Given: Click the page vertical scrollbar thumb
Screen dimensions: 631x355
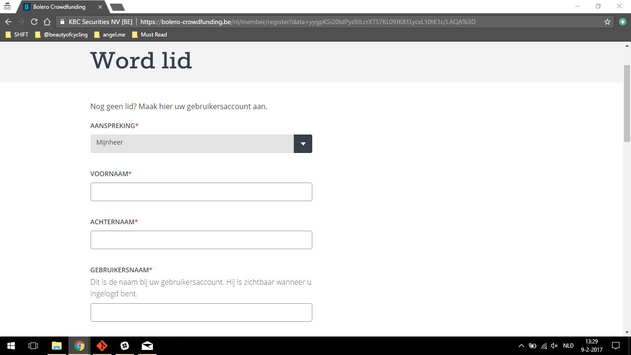Looking at the screenshot, I should (x=627, y=104).
